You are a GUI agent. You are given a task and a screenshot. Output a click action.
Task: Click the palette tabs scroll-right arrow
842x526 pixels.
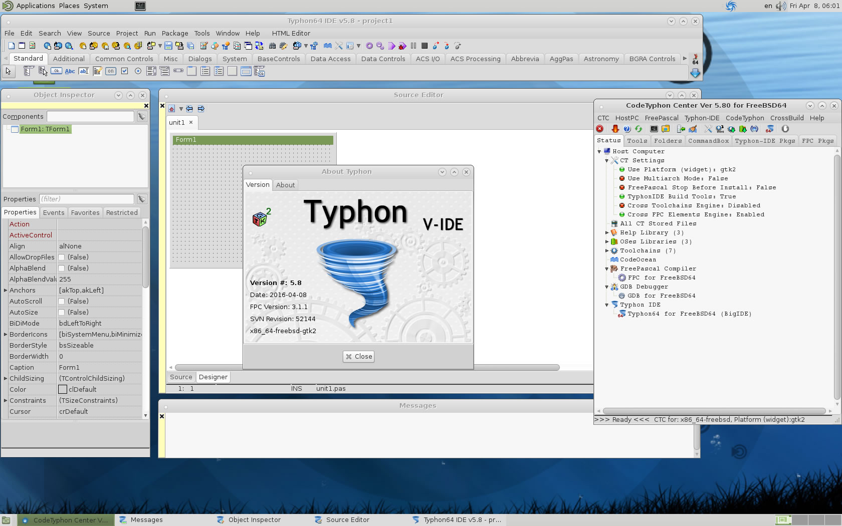(x=685, y=59)
